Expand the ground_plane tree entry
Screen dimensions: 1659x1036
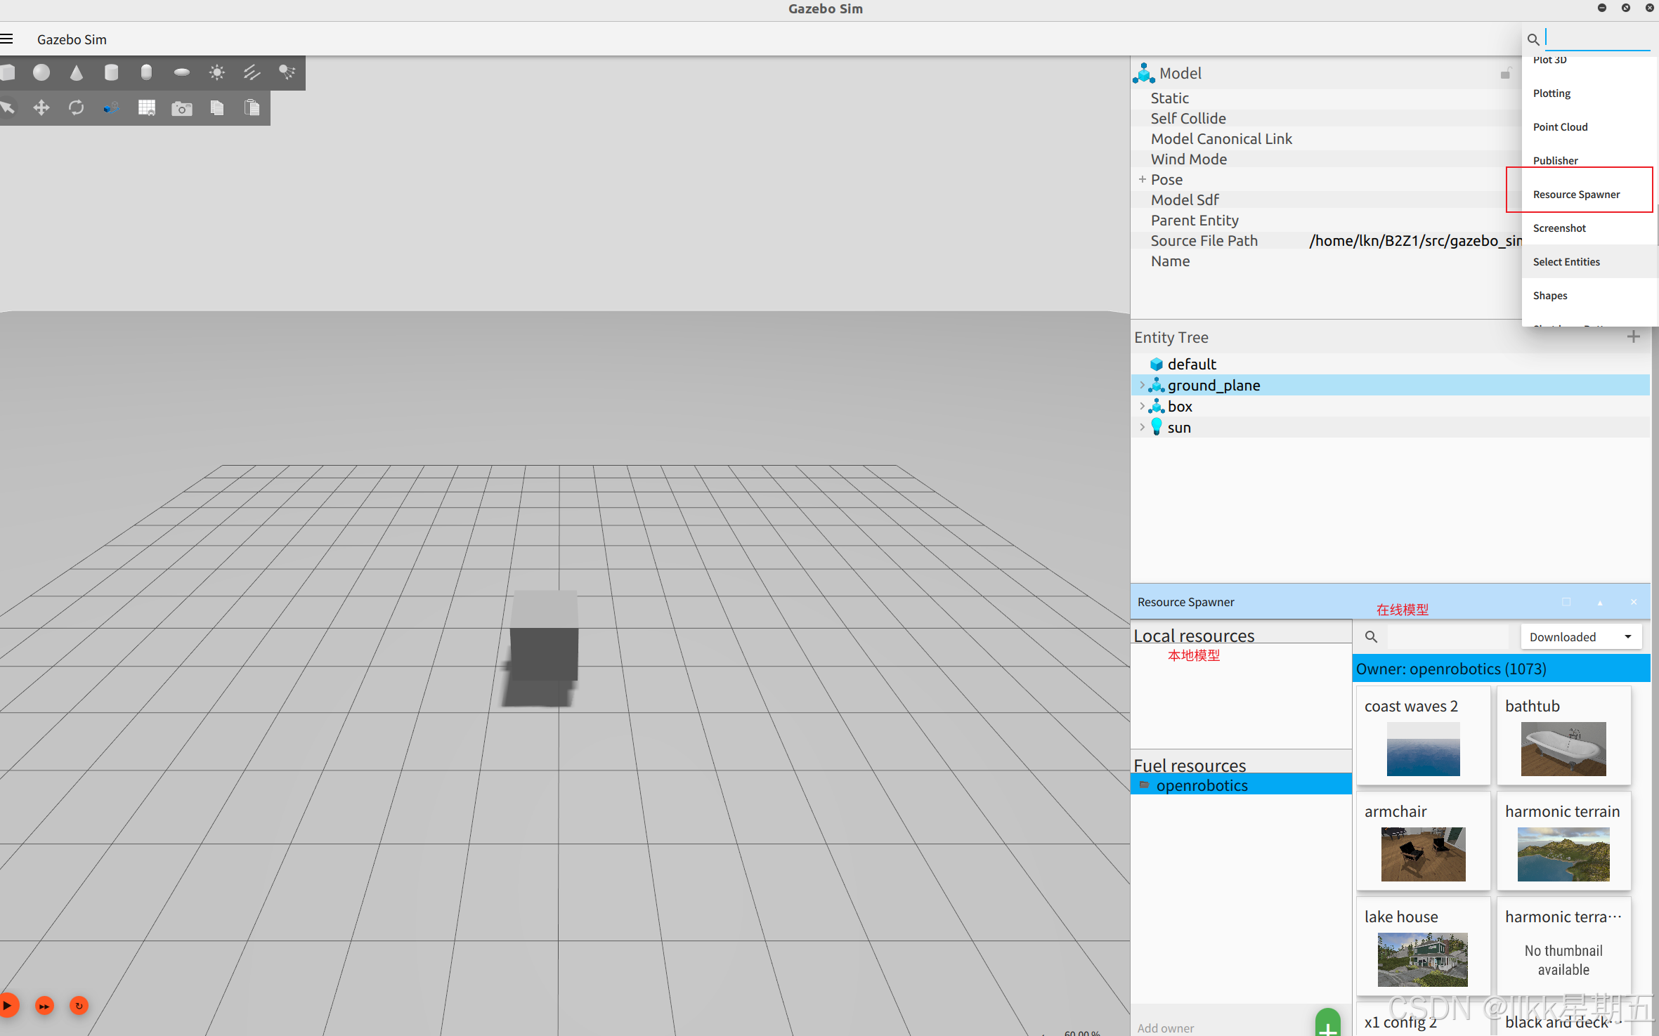[1142, 385]
